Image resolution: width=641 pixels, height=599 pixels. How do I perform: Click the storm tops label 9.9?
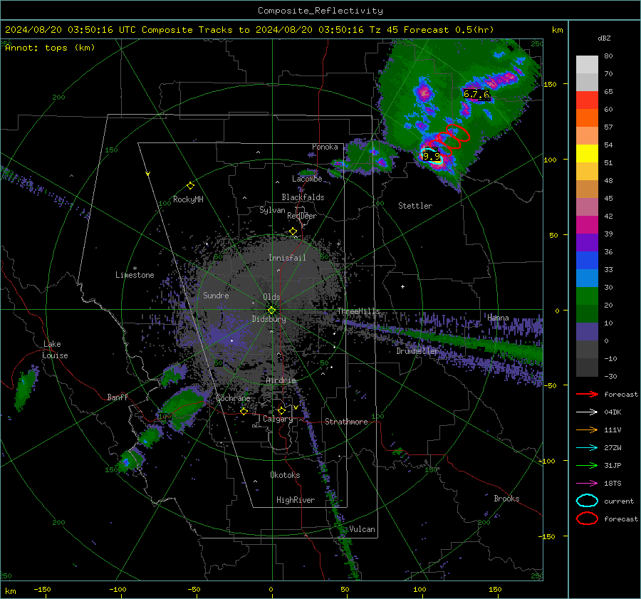(432, 157)
